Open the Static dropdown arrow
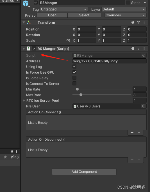 pyautogui.click(x=145, y=3)
